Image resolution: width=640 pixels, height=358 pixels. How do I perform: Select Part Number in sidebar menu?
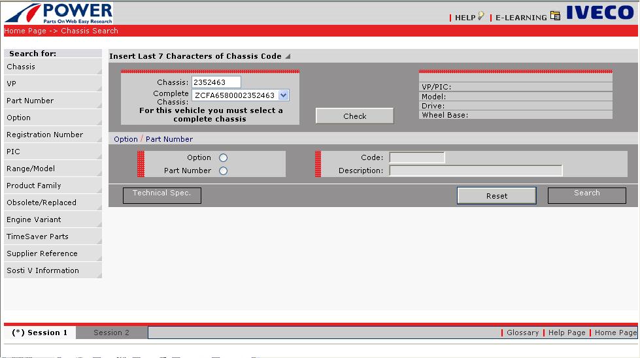[53, 101]
